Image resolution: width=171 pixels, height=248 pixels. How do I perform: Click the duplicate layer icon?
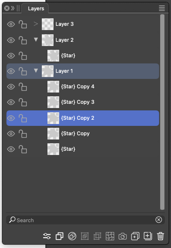coord(135,236)
